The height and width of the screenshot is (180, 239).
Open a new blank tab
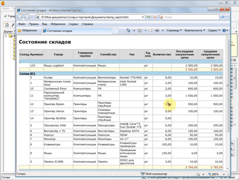[115, 31]
